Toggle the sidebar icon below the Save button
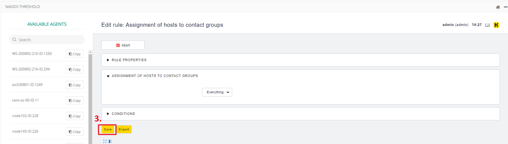This screenshot has height=144, width=508. pos(110,141)
